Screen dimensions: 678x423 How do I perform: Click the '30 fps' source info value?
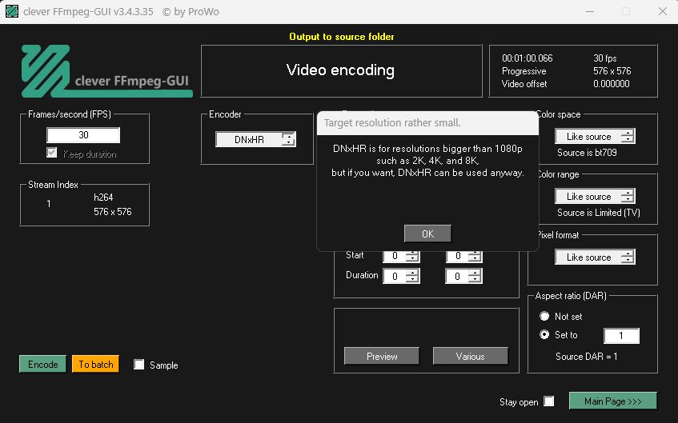coord(605,58)
